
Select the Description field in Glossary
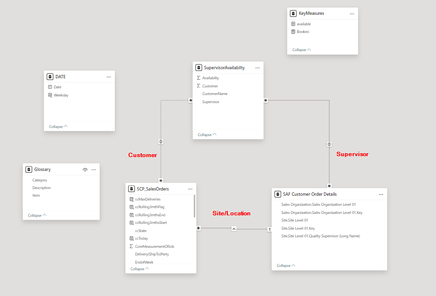point(42,188)
